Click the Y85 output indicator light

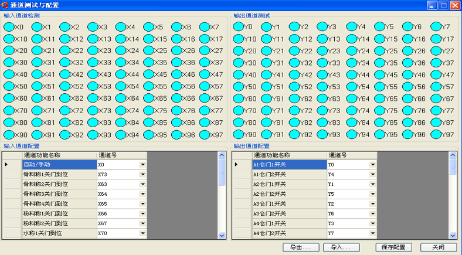tap(379, 122)
